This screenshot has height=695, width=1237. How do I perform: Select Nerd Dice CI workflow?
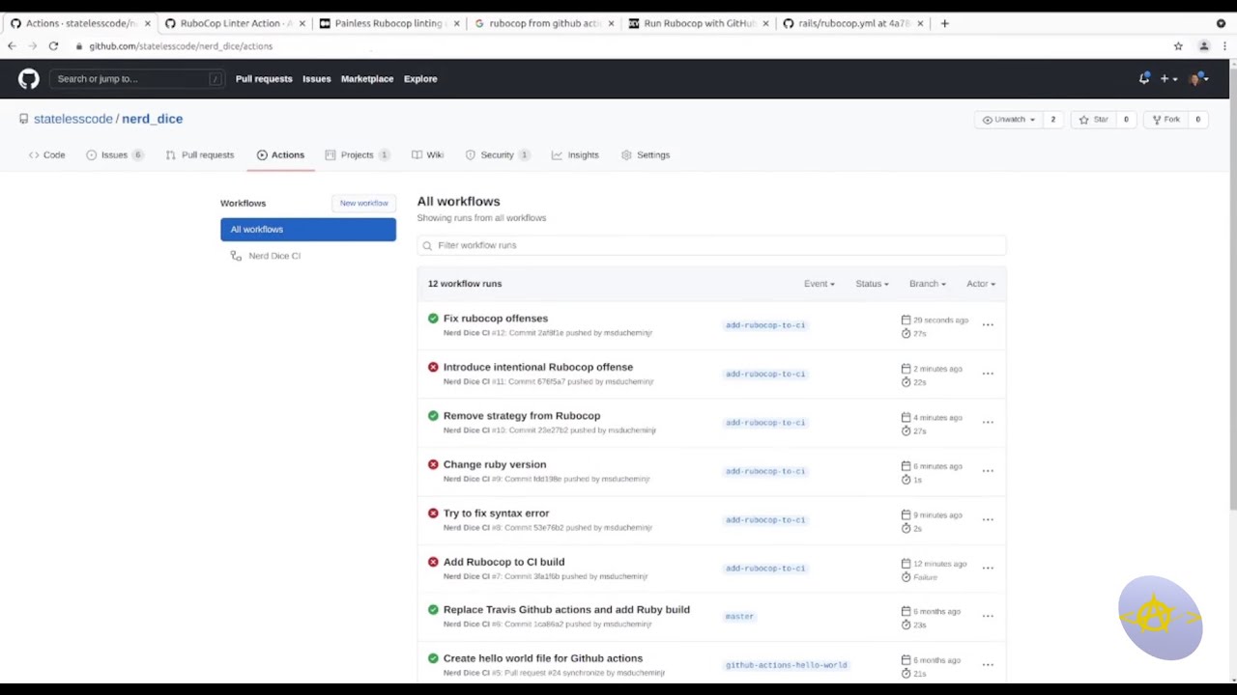click(274, 256)
